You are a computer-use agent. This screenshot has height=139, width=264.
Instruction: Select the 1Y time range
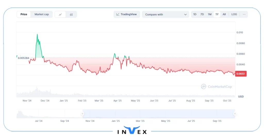click(x=217, y=14)
